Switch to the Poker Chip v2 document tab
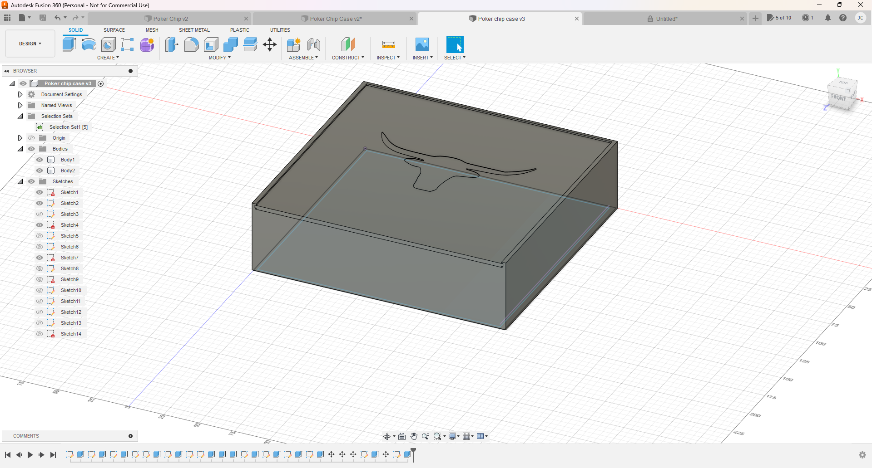Viewport: 872px width, 468px height. (170, 19)
